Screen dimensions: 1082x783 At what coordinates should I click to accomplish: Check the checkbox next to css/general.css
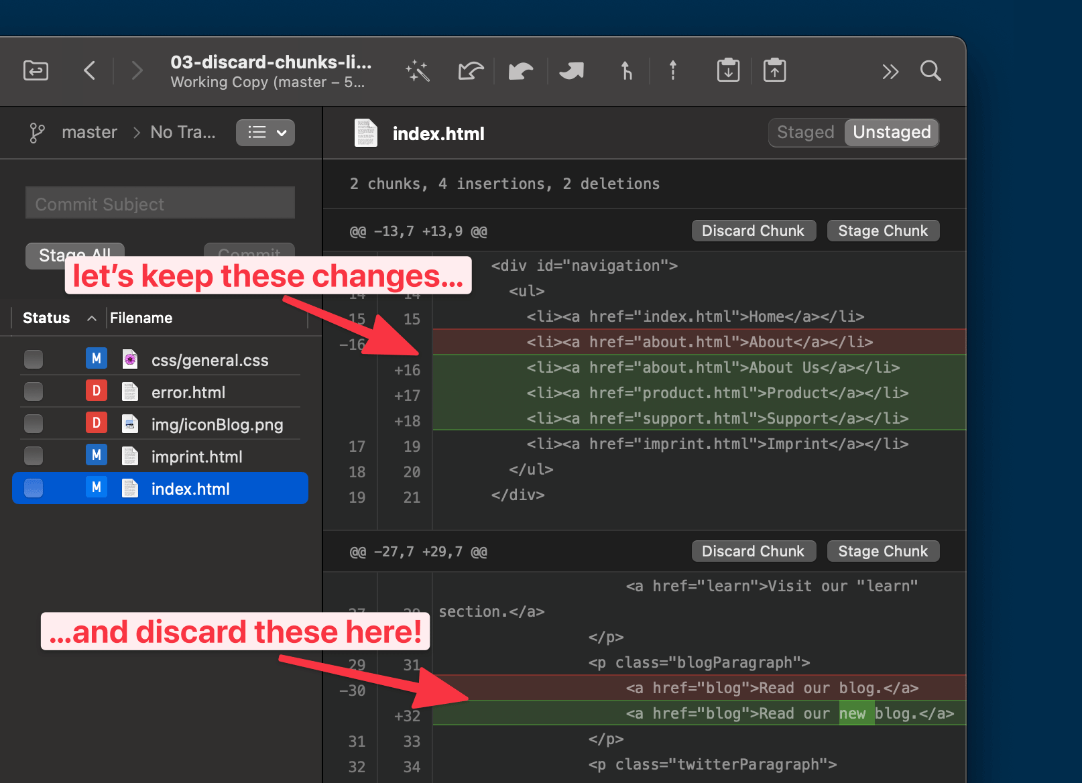tap(34, 359)
